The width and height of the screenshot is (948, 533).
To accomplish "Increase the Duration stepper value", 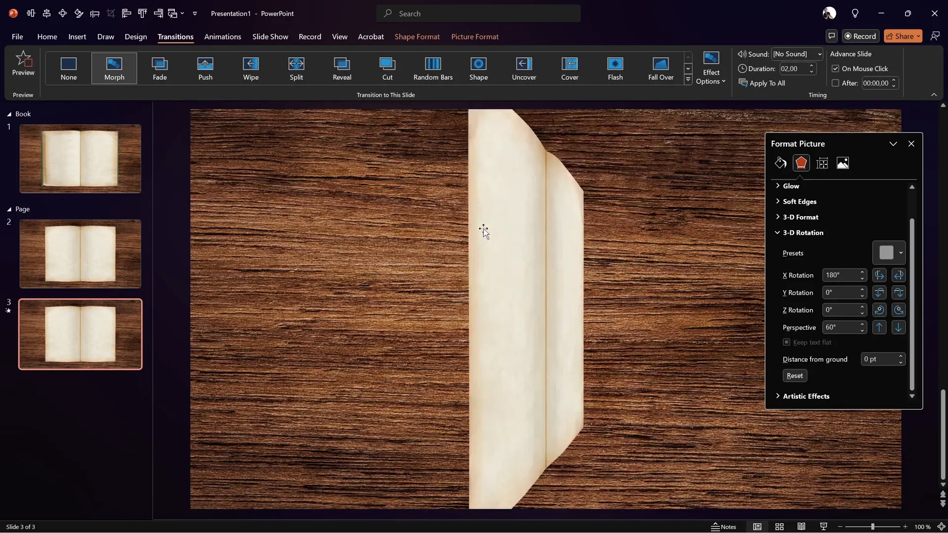I will [811, 66].
